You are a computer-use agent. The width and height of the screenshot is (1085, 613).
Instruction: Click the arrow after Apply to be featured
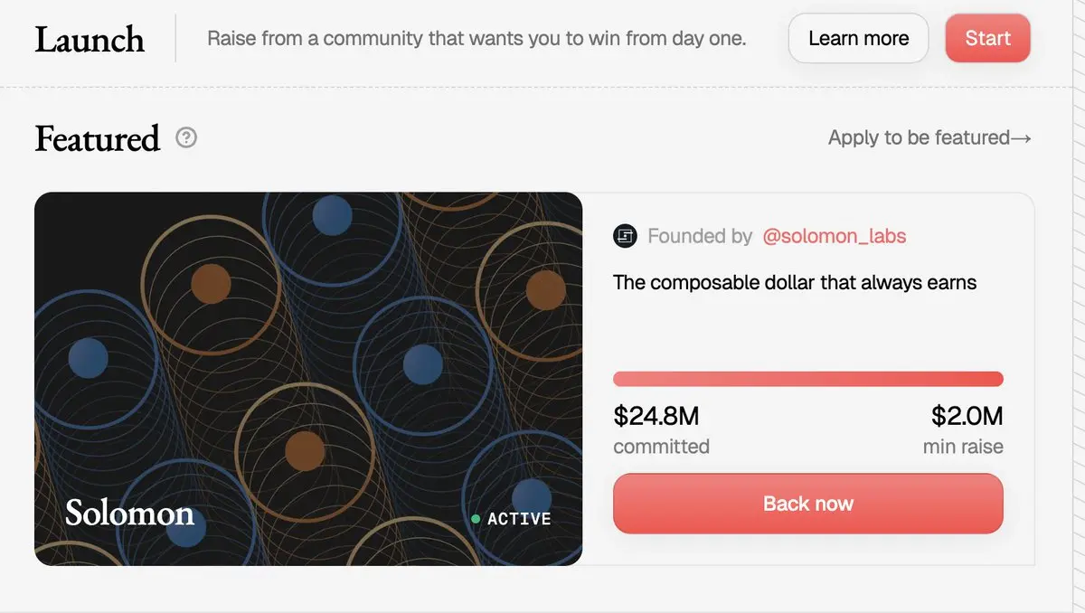click(1022, 138)
